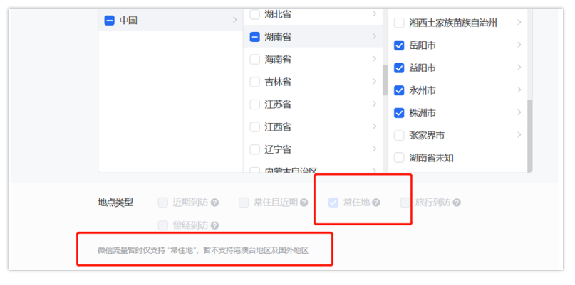Select the 株洲市 label text

point(423,113)
